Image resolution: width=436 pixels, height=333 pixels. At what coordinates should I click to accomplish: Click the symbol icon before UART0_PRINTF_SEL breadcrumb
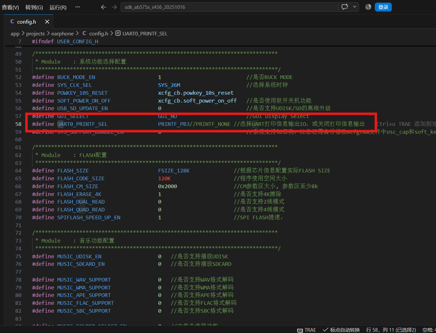tap(118, 33)
